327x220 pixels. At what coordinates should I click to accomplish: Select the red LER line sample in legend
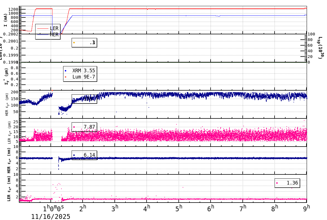click(43, 28)
